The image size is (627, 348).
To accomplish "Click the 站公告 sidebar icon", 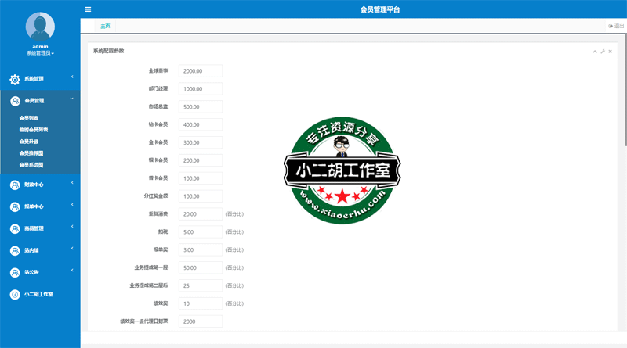I will point(15,273).
